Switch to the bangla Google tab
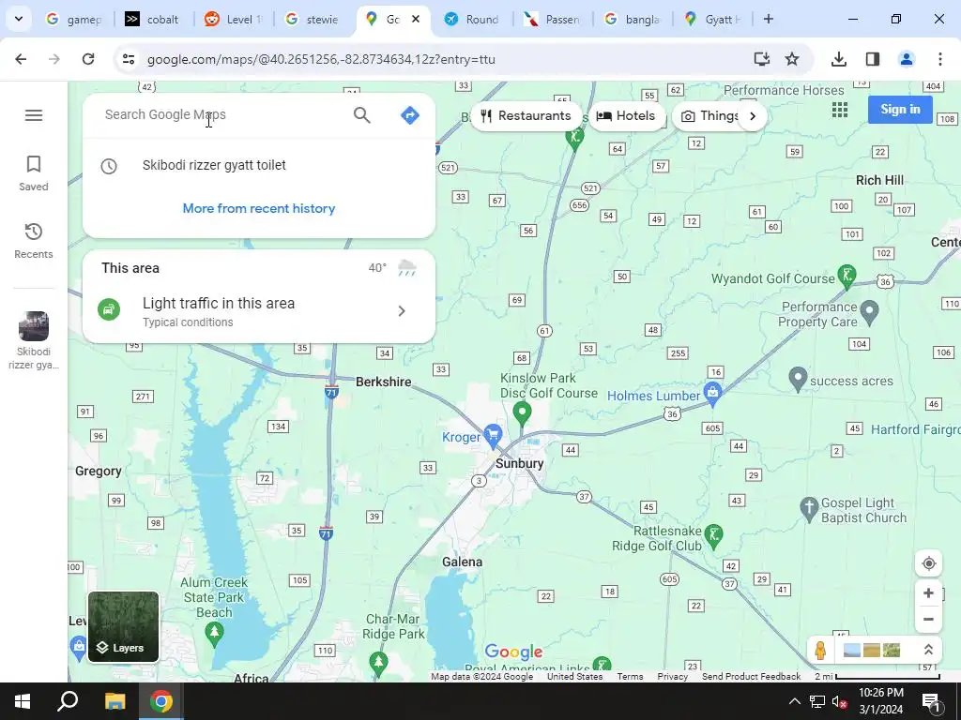Screen dimensions: 961x720 click(x=633, y=19)
